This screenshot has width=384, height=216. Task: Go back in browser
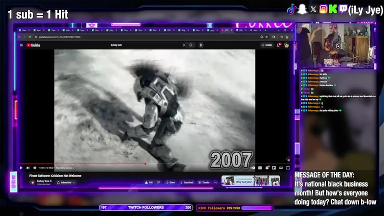pyautogui.click(x=19, y=37)
